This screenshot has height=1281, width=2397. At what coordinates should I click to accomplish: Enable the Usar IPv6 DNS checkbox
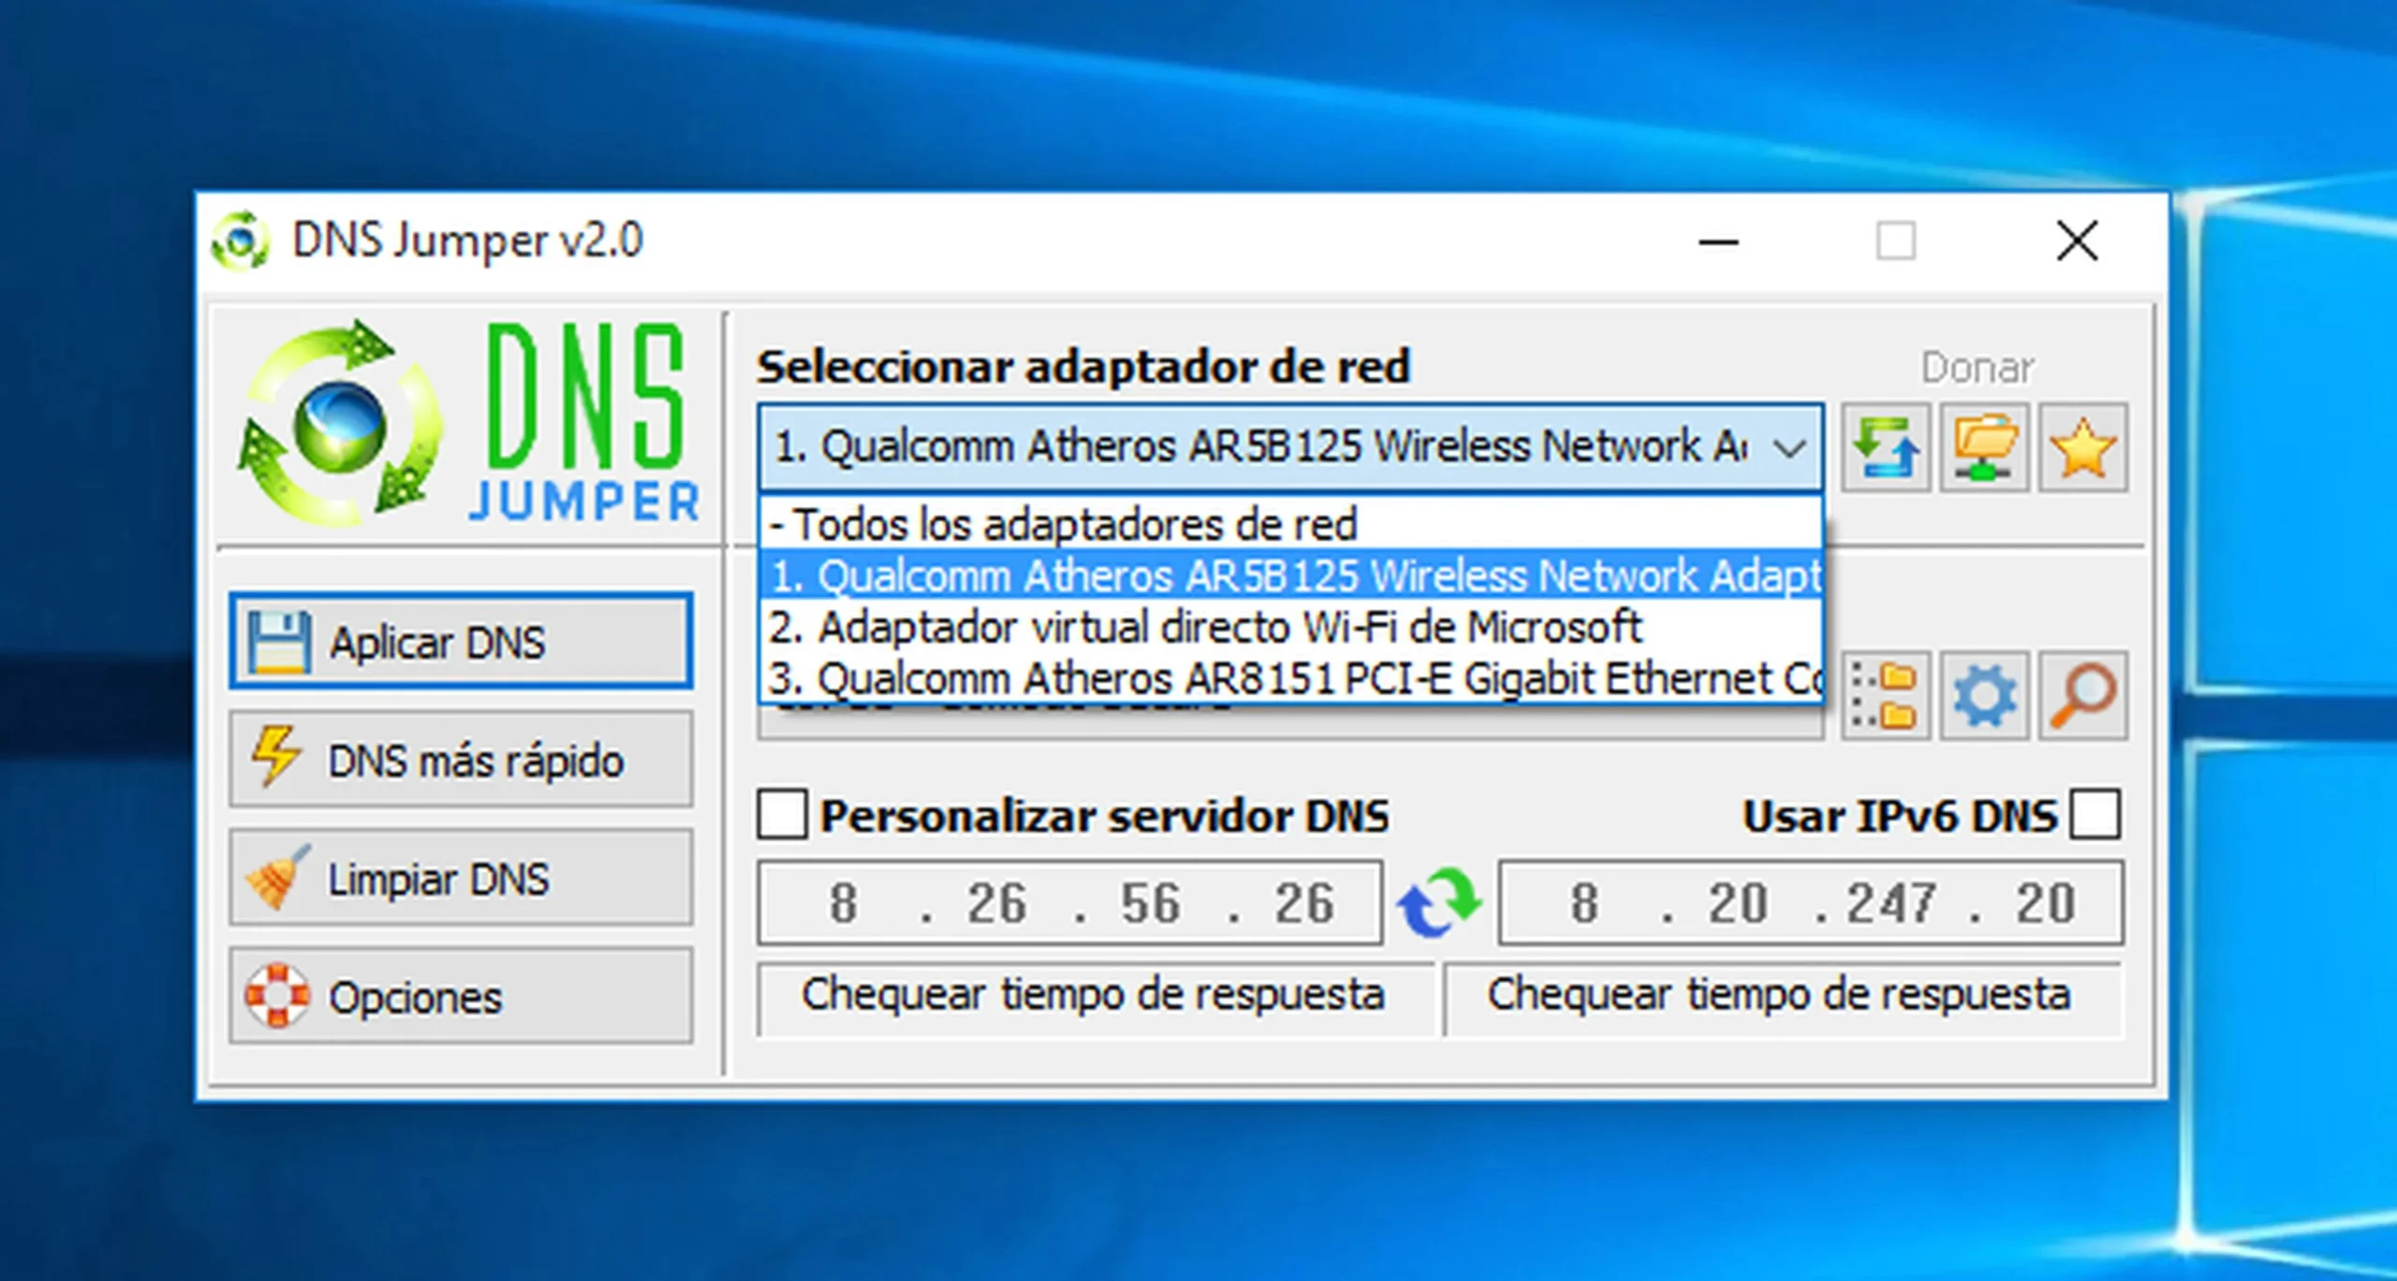coord(2096,814)
